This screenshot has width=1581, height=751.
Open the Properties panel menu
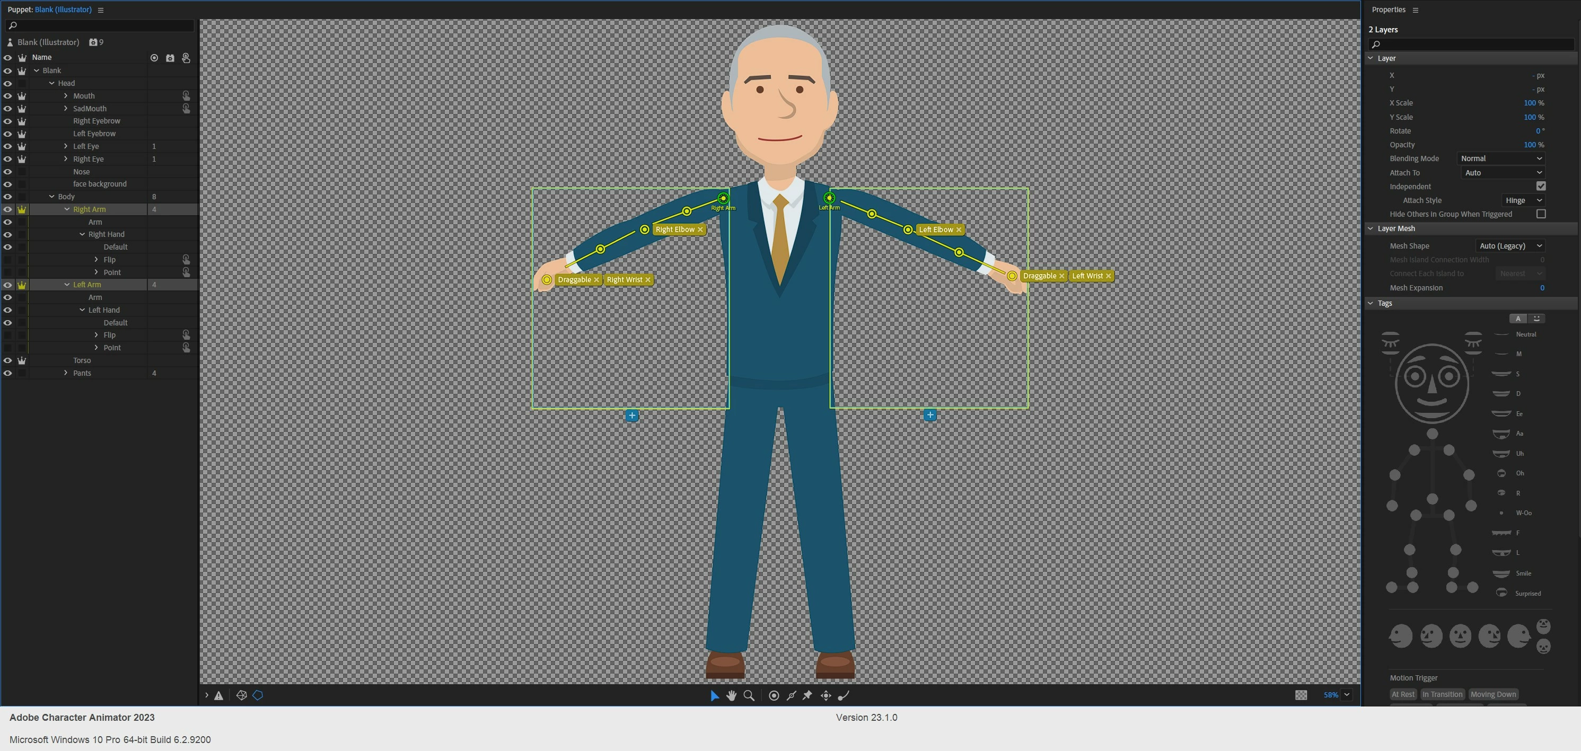[x=1415, y=10]
